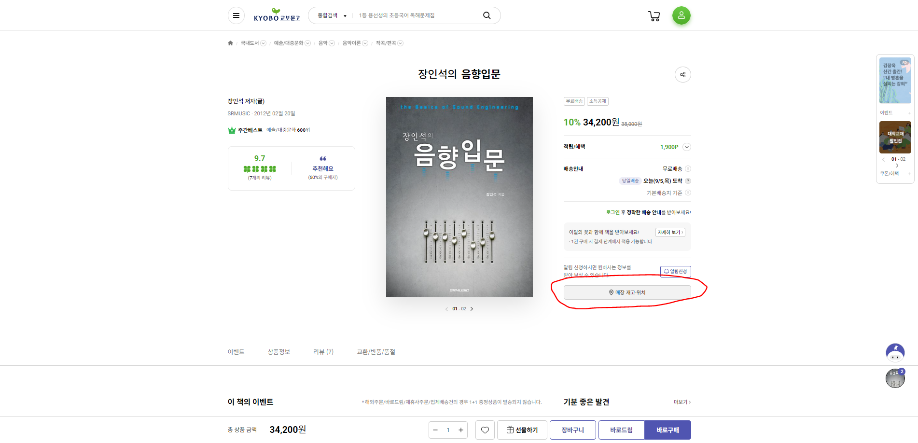Open the hamburger menu
Image resolution: width=918 pixels, height=443 pixels.
pyautogui.click(x=236, y=15)
